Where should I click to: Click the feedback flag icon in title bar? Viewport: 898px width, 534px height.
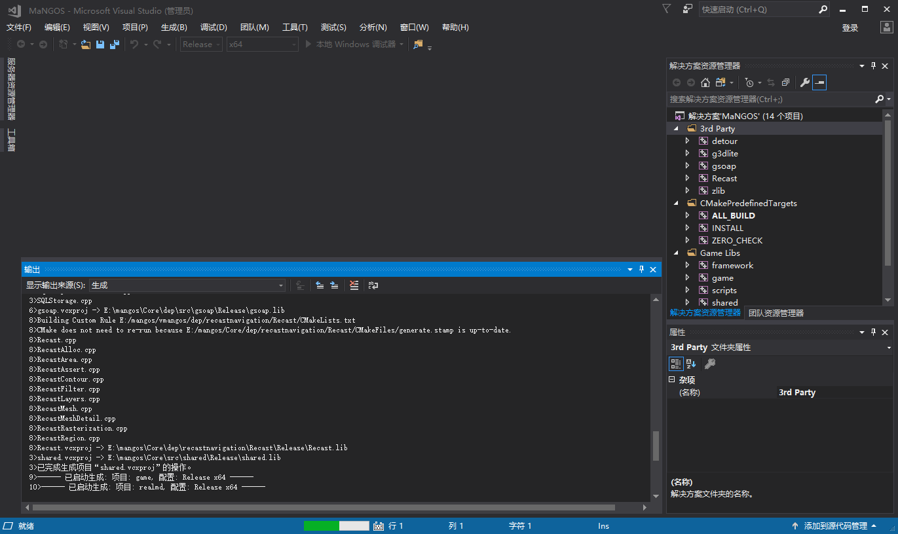[x=688, y=9]
